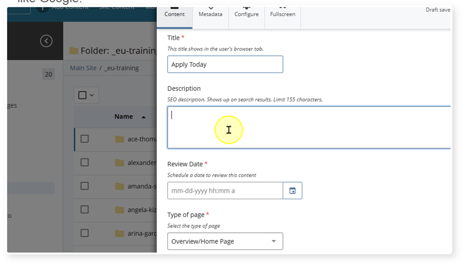463x265 pixels.
Task: Click the amanda folder icon
Action: point(119,186)
